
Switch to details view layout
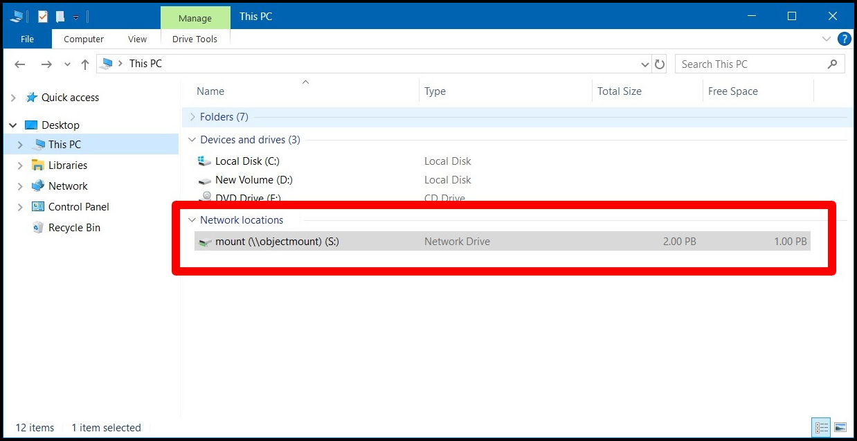822,427
